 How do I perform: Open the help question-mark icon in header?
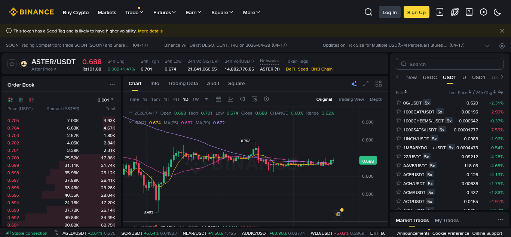(469, 12)
